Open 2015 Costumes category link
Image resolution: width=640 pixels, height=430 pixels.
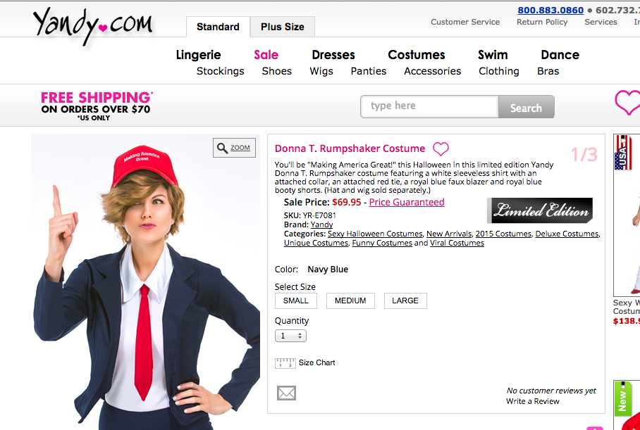click(x=503, y=234)
